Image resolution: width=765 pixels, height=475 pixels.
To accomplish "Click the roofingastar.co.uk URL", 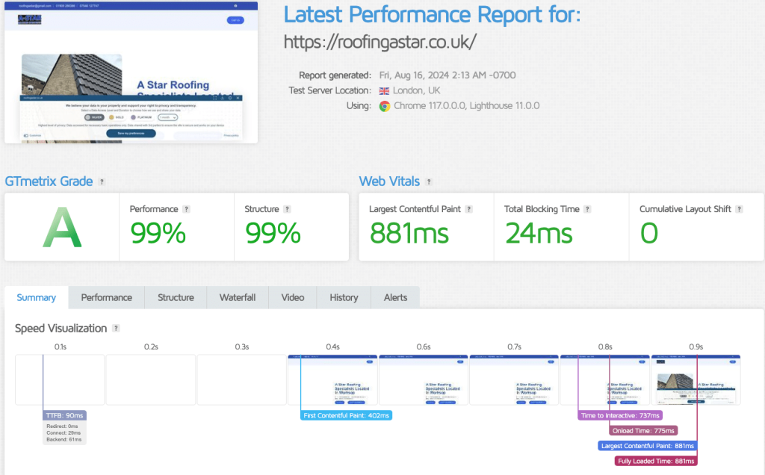I will pyautogui.click(x=380, y=42).
